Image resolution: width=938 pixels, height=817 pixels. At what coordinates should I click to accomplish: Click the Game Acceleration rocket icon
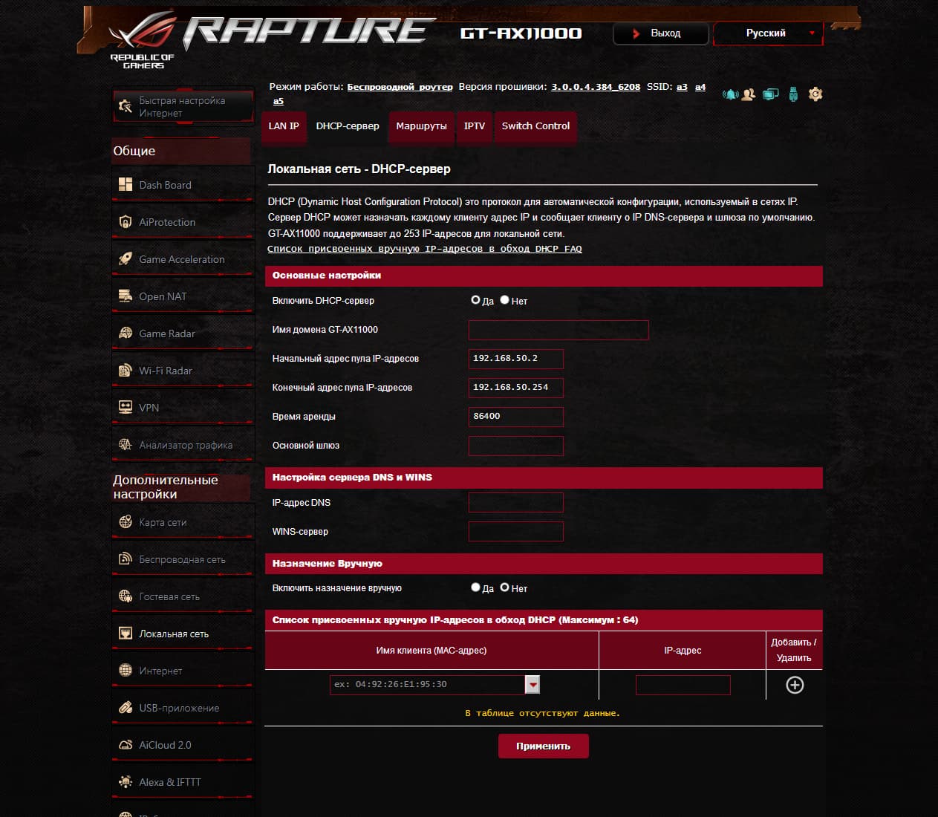click(126, 259)
